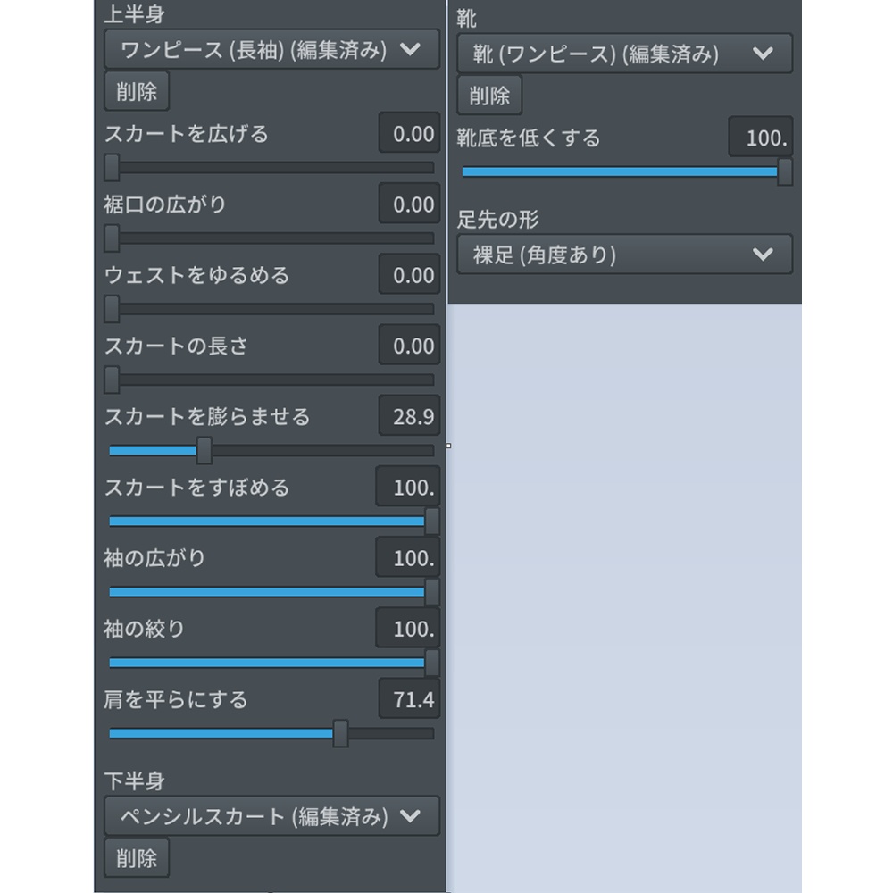This screenshot has width=893, height=893.
Task: Click the 肩を平らにする slider handle
Action: 341,732
